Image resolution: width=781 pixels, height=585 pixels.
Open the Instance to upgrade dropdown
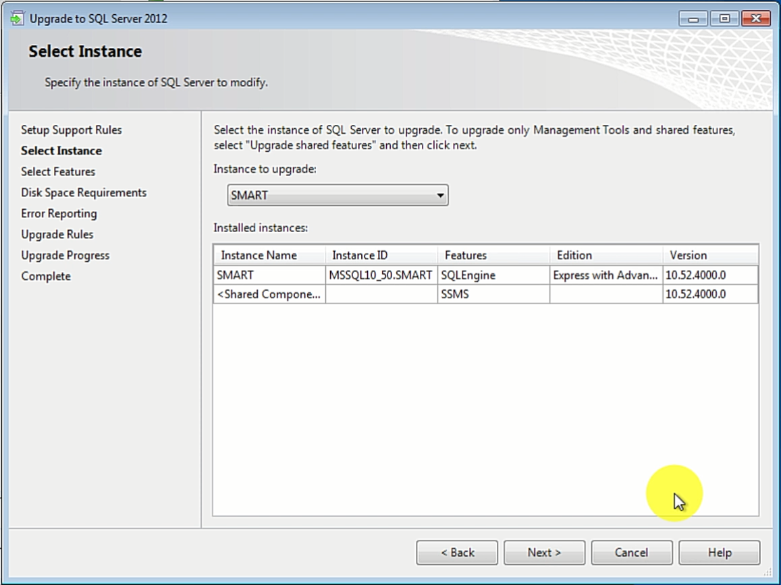[x=338, y=195]
